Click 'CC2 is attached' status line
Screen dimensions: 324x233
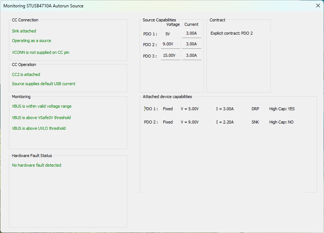point(26,74)
